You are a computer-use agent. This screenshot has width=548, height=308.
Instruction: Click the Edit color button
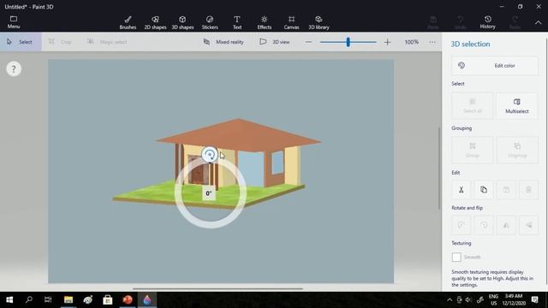pos(495,65)
